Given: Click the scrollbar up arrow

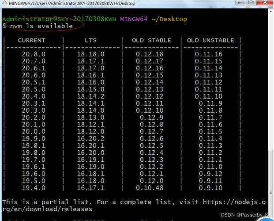Looking at the screenshot, I should click(x=271, y=11).
